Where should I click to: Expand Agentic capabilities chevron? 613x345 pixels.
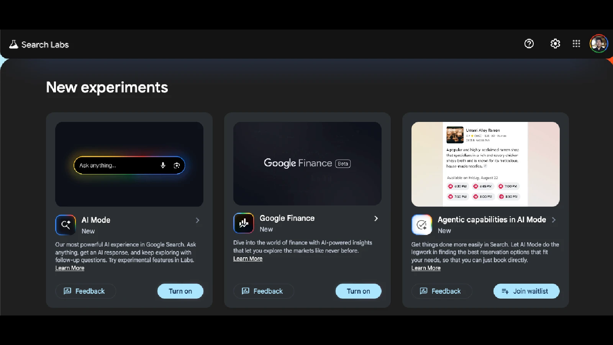coord(554,220)
